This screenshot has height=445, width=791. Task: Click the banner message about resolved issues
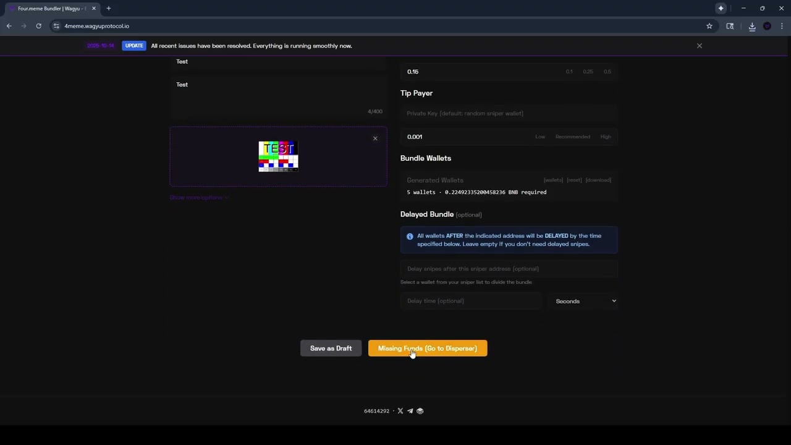coord(252,46)
